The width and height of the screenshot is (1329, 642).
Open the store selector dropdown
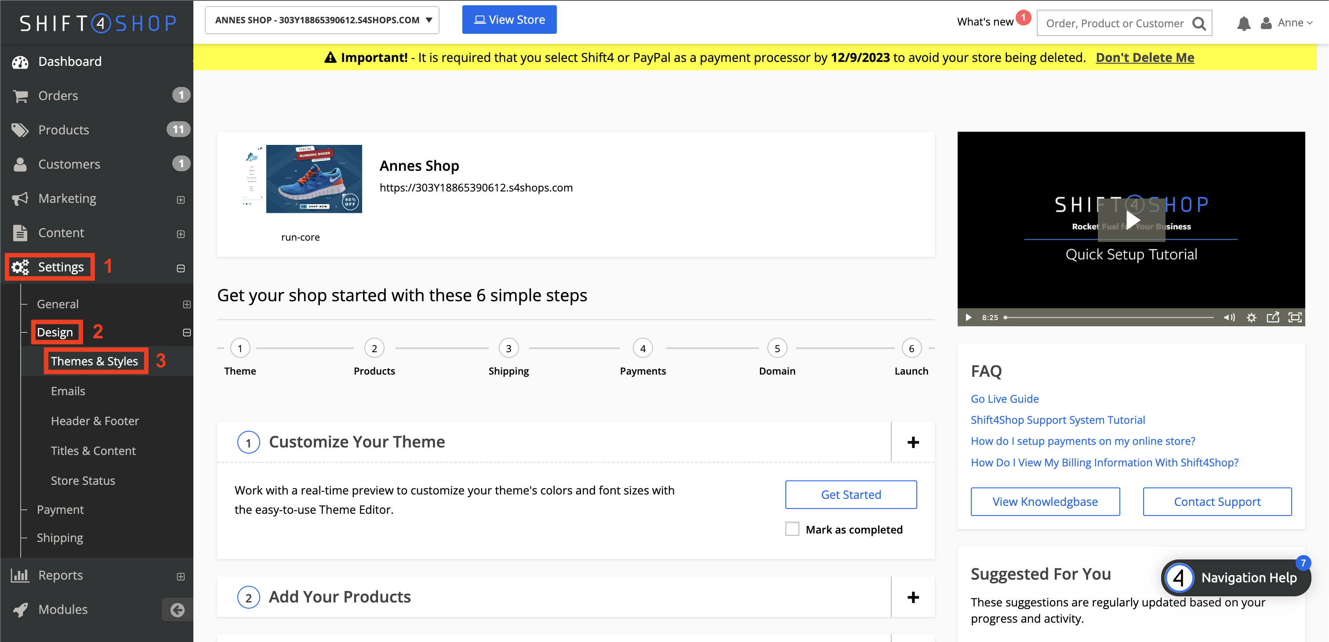(322, 20)
